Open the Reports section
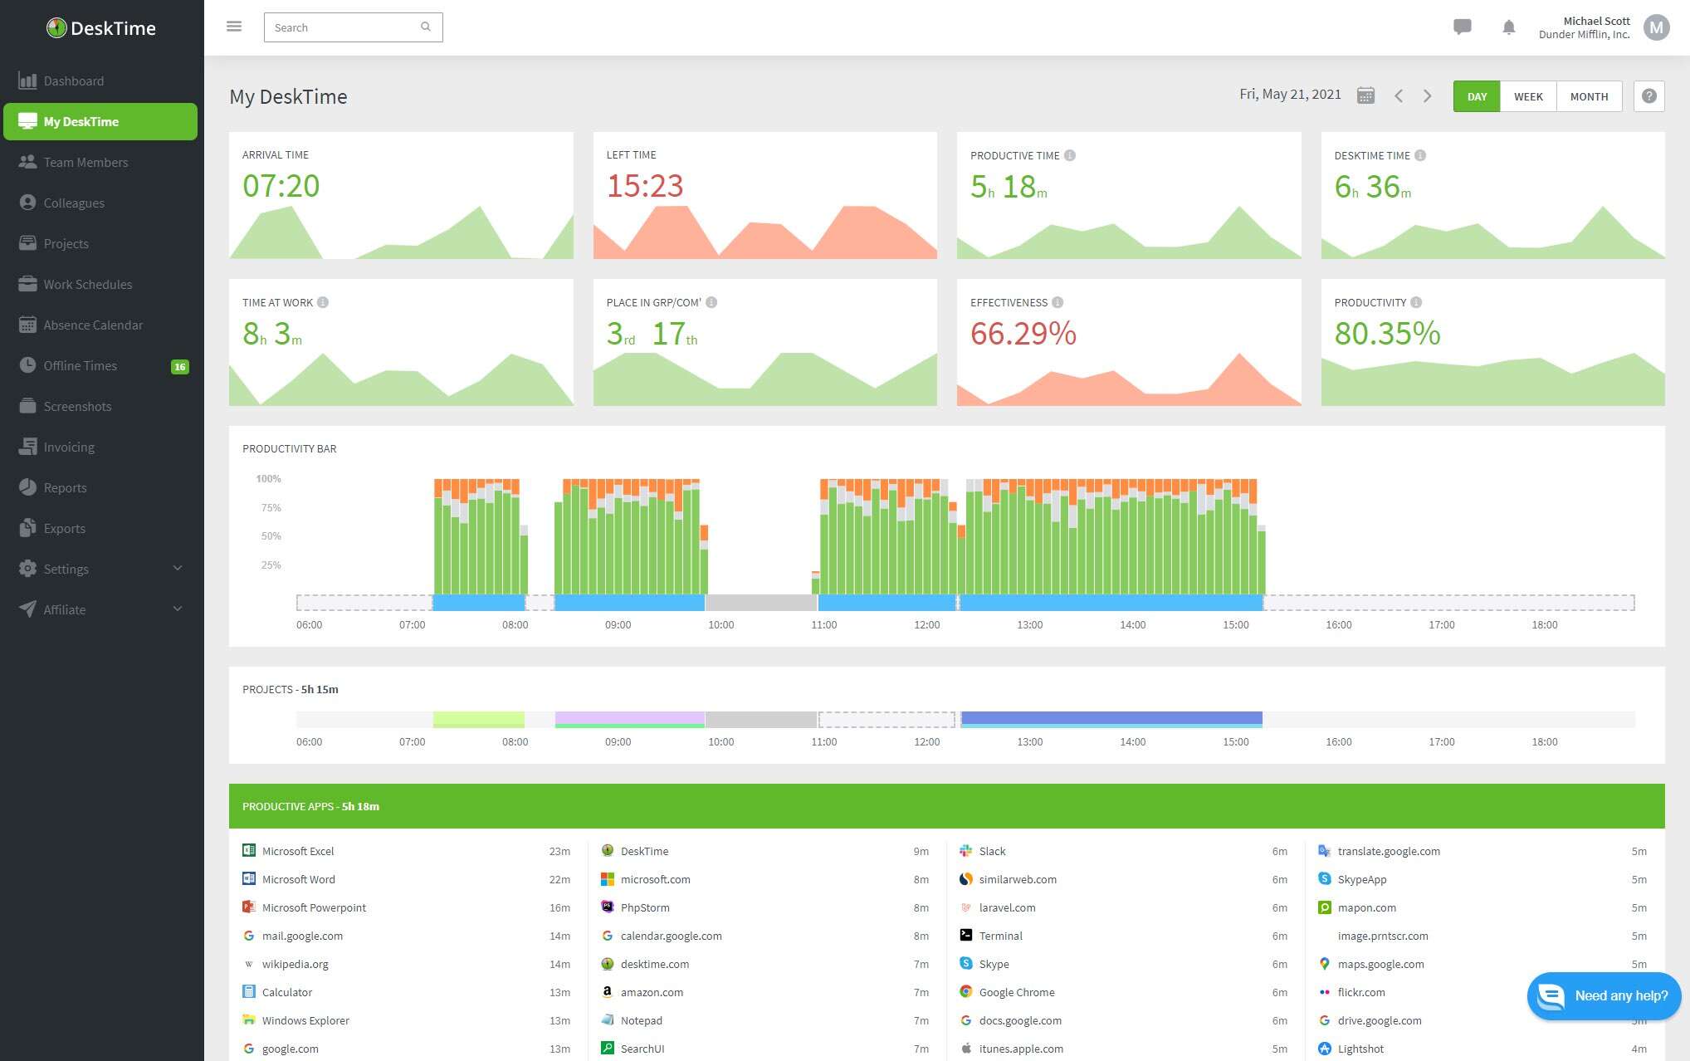 coord(65,487)
